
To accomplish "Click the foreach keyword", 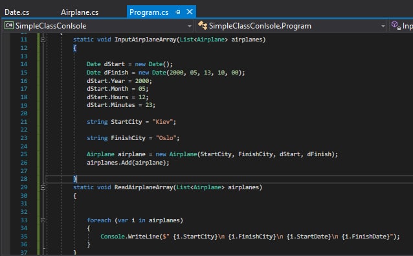I will click(x=99, y=220).
